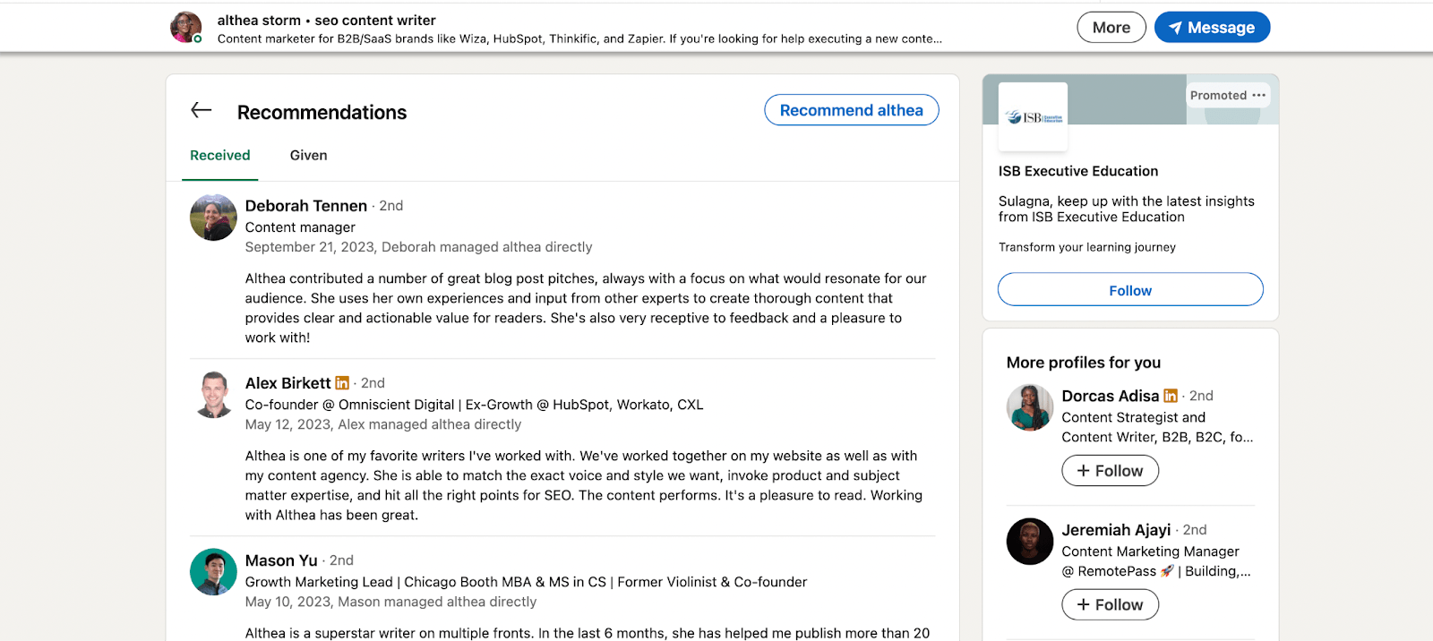Click the plus icon on Dorcas Adisa's Follow button
The width and height of the screenshot is (1433, 641).
1084,470
